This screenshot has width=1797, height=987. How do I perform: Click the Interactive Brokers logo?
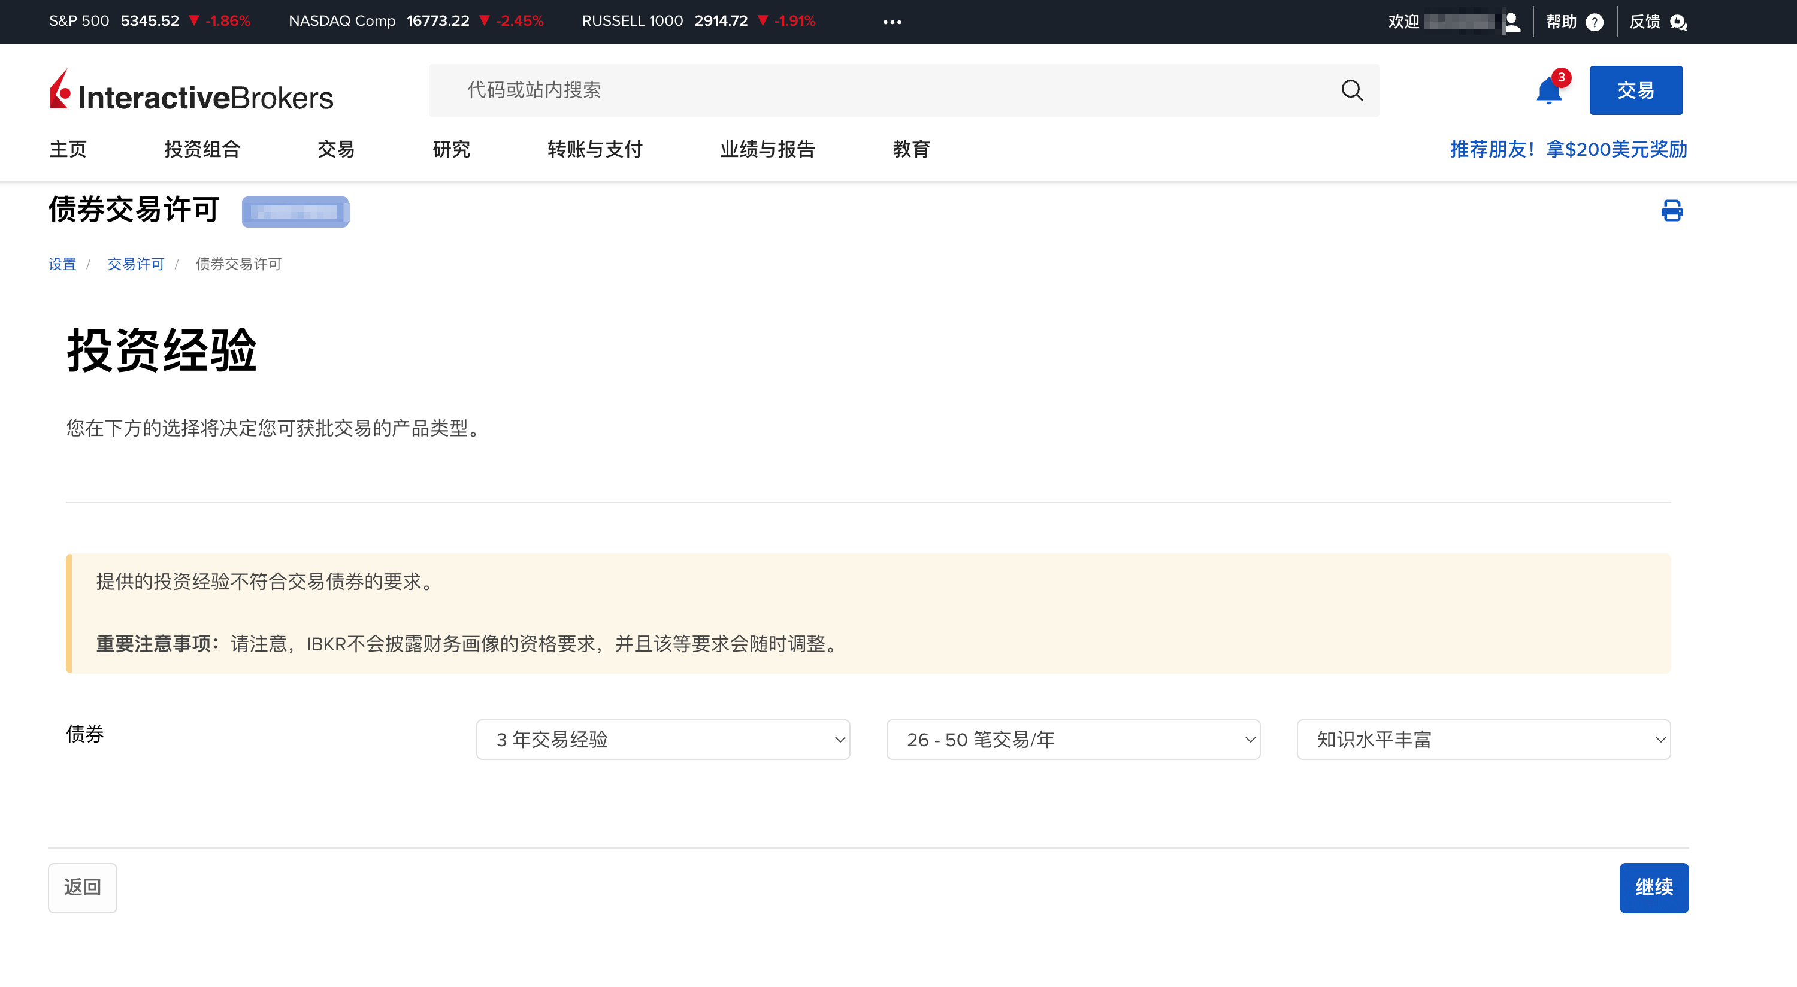191,92
